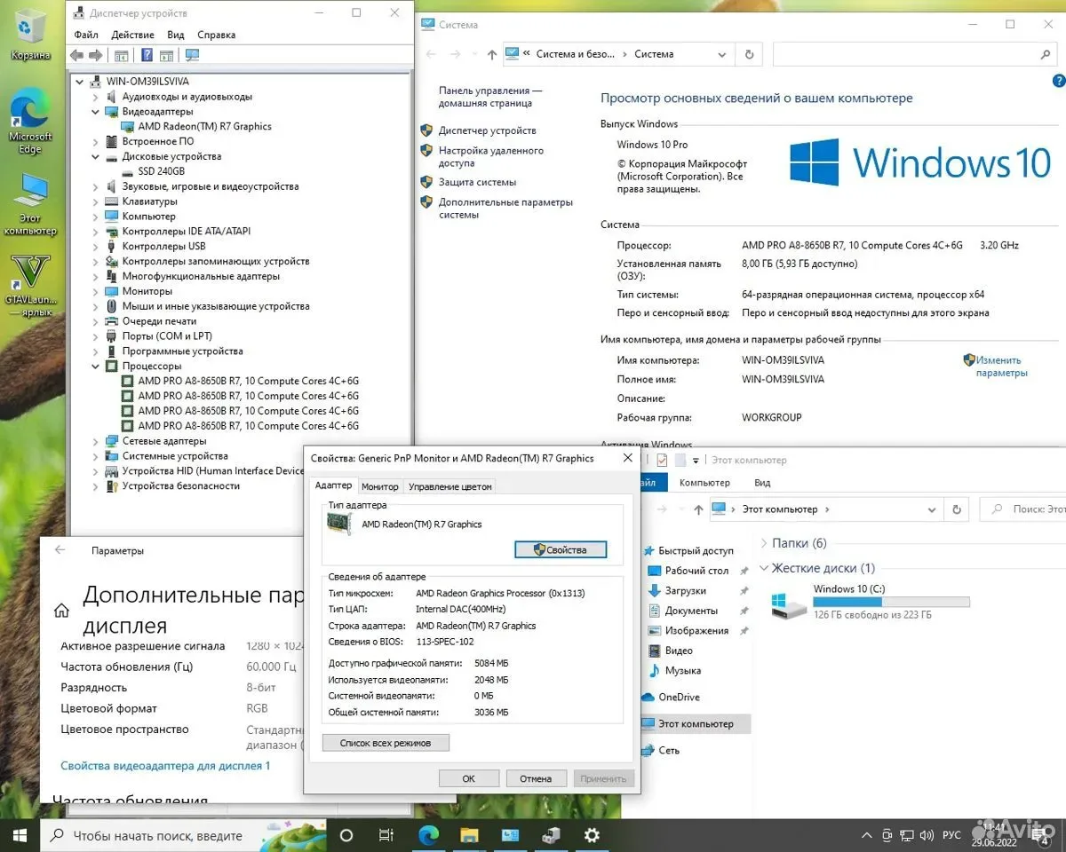1066x852 pixels.
Task: Select 'OneDrive' in Explorer navigation pane
Action: (x=679, y=697)
